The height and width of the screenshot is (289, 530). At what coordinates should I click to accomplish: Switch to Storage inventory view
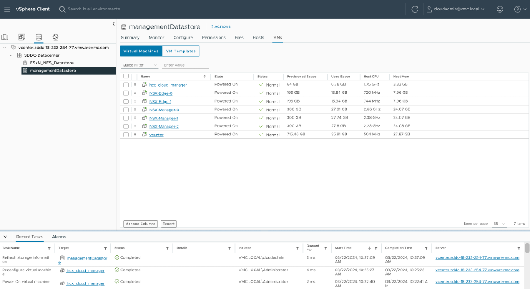tap(39, 37)
